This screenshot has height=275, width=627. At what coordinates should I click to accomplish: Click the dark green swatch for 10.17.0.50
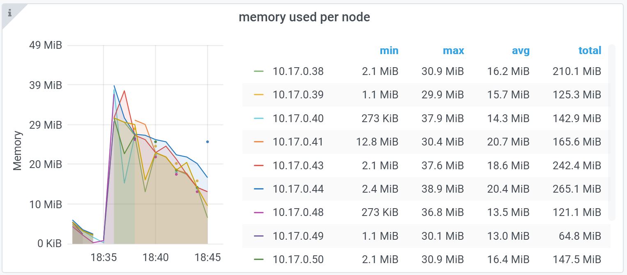pos(258,260)
